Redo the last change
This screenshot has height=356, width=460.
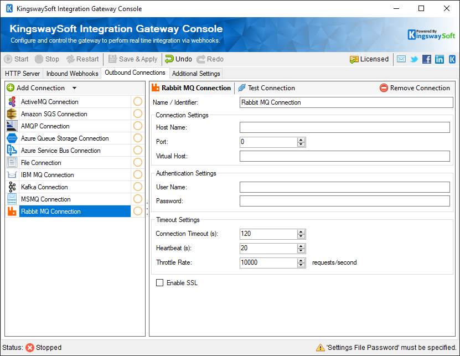(210, 59)
